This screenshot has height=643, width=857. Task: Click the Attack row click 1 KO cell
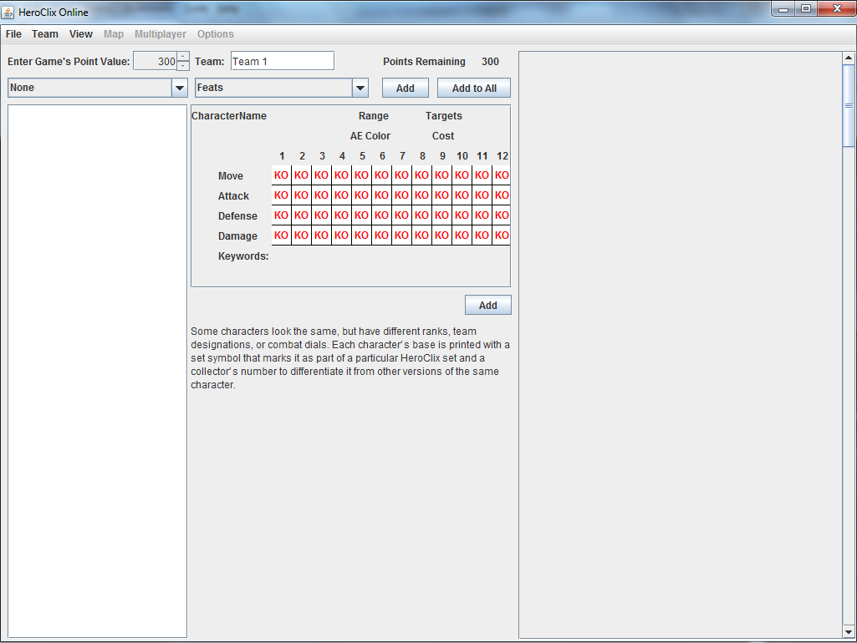tap(281, 195)
